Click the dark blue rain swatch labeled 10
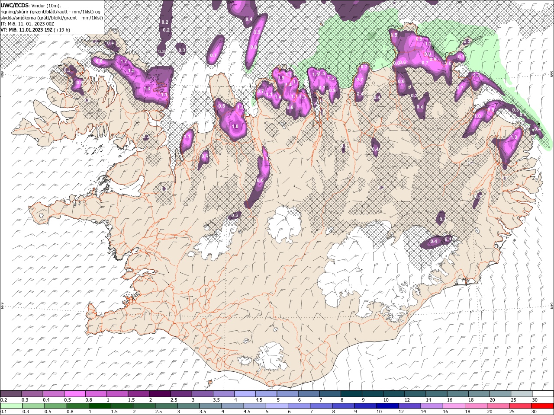 pyautogui.click(x=388, y=406)
